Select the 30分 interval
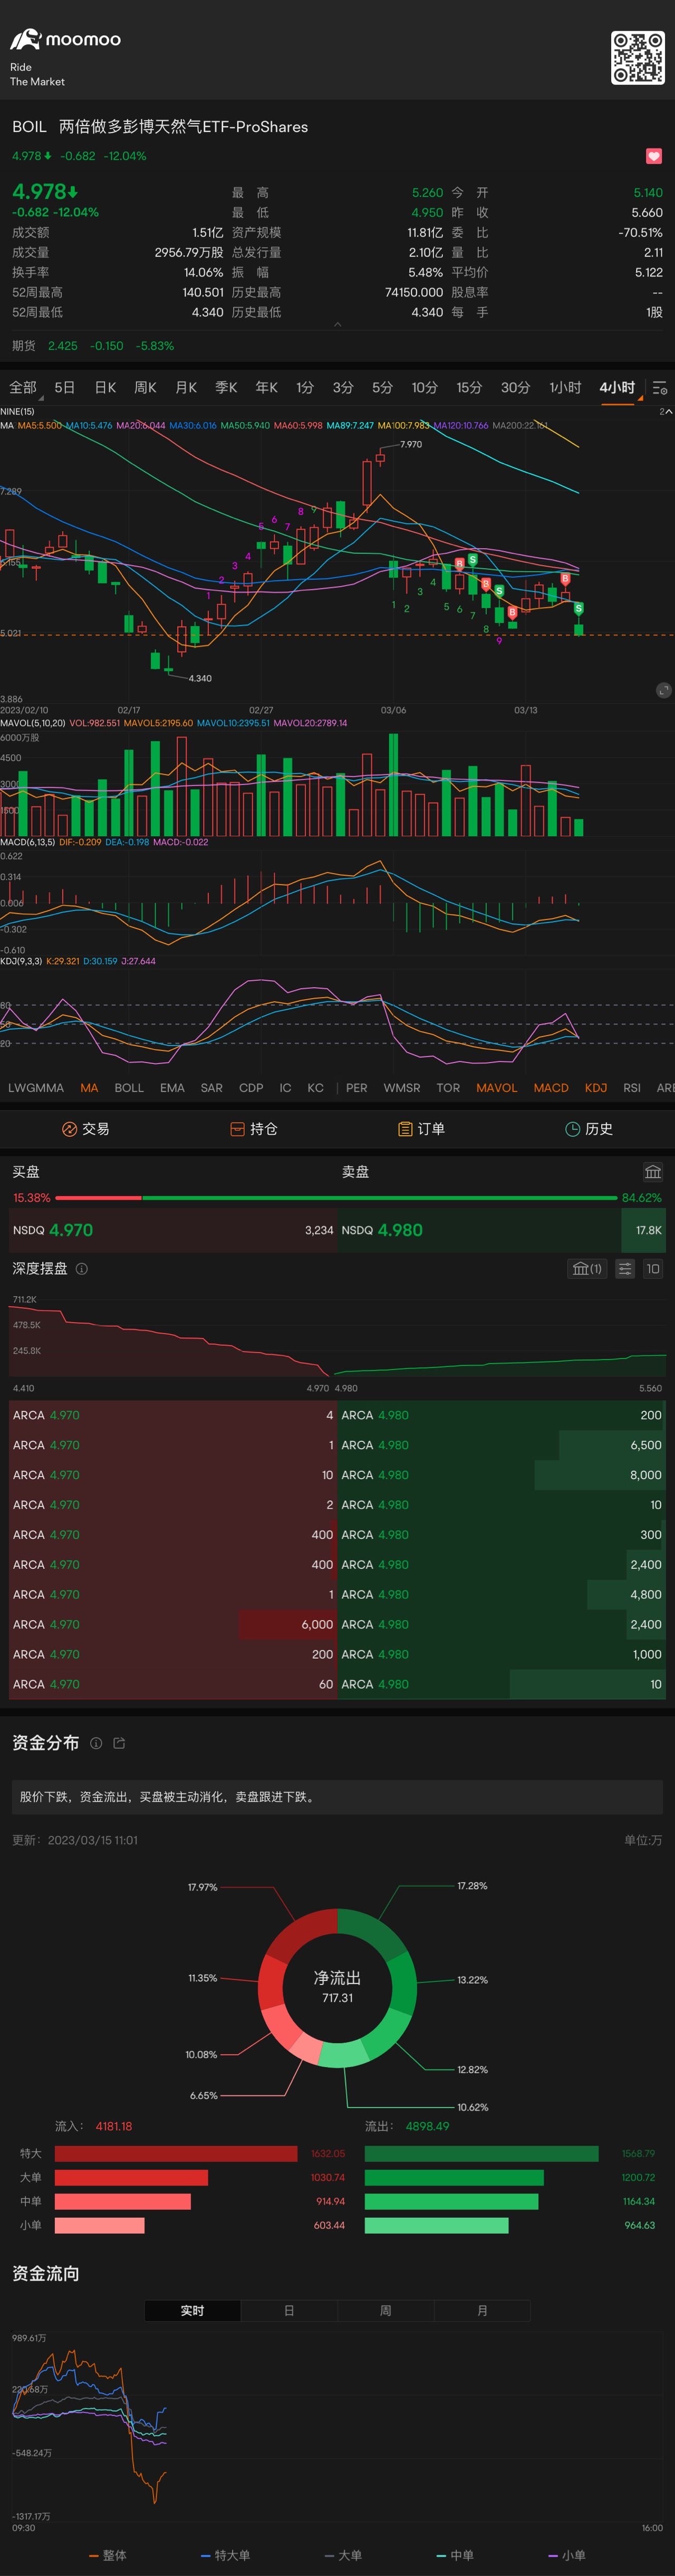This screenshot has height=2576, width=675. pyautogui.click(x=515, y=388)
